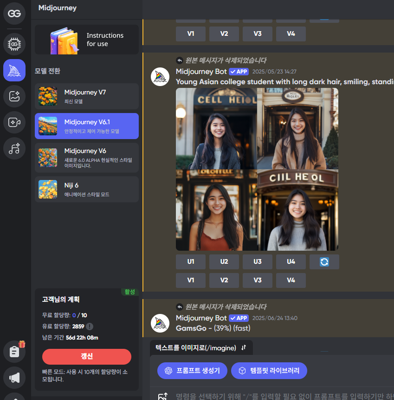Click V2 under the college student image grid
Screen dimensions: 394x400
coord(224,280)
